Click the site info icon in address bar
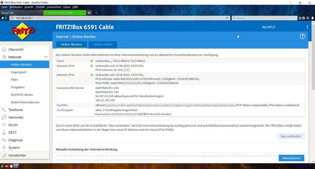This screenshot has height=169, width=315. coord(12,18)
